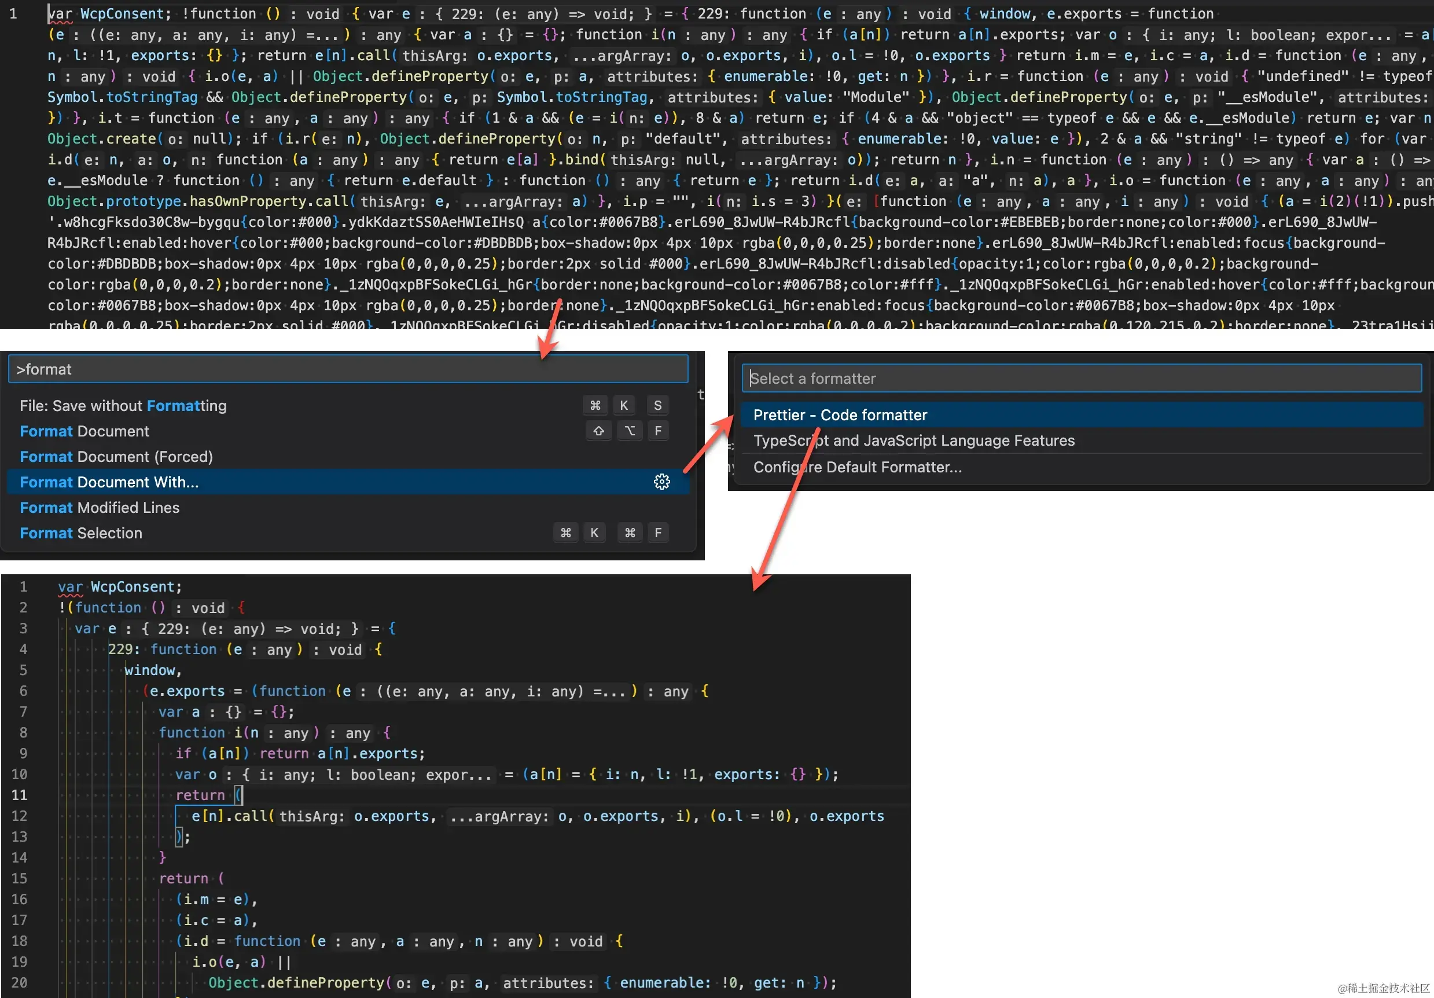Click the shift key icon beside Format Document
This screenshot has height=998, width=1434.
click(x=598, y=431)
